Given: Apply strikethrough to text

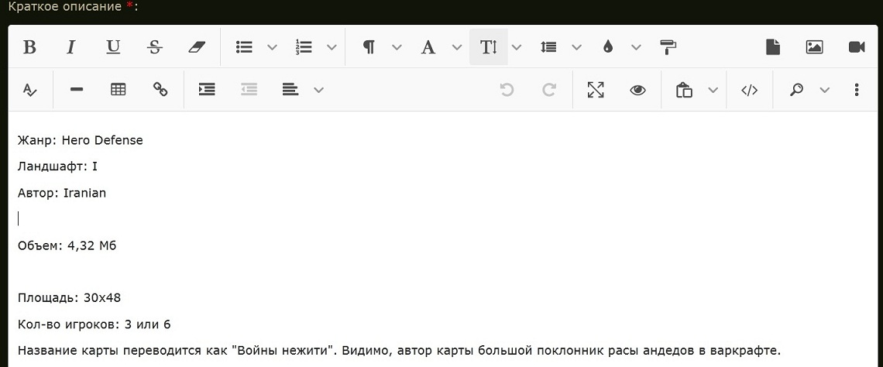Looking at the screenshot, I should click(155, 47).
